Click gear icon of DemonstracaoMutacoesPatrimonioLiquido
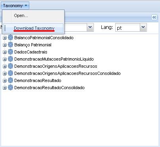Viewport: 160px width, 147px height. (10, 59)
